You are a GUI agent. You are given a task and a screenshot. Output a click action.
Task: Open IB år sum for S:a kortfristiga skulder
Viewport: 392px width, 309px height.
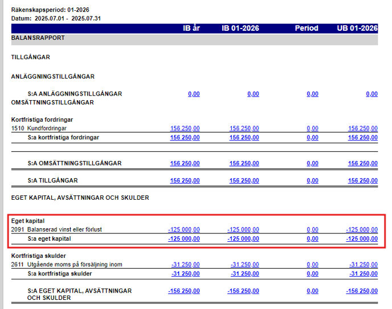186,274
